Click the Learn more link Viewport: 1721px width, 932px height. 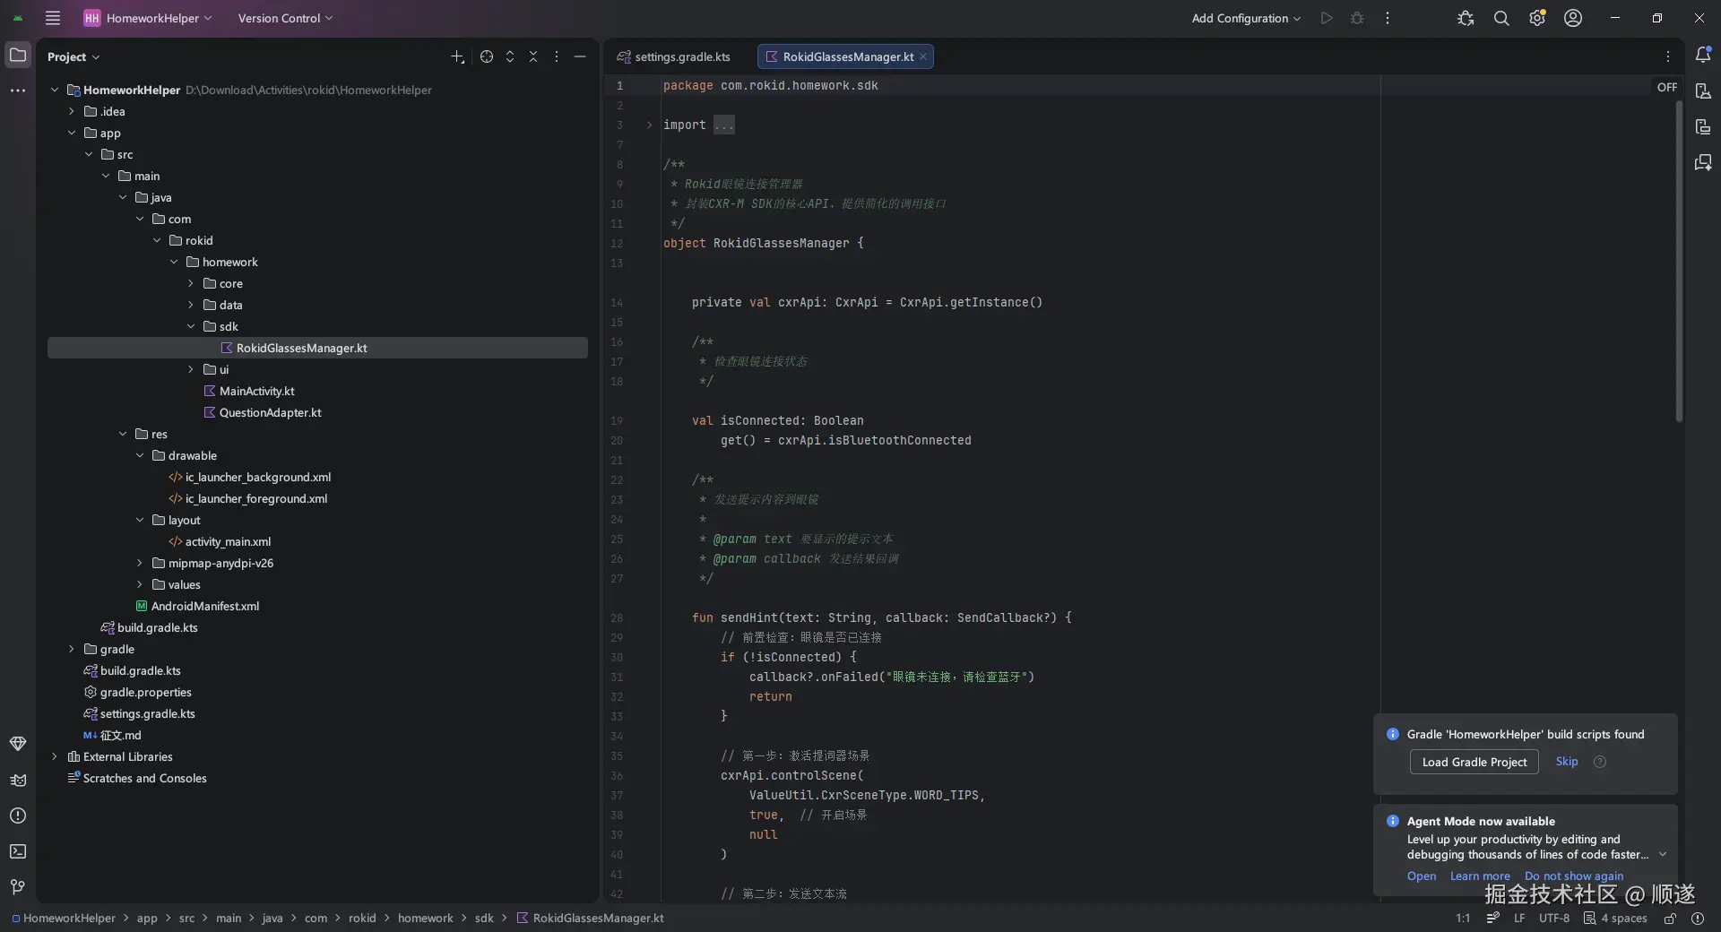[1480, 876]
